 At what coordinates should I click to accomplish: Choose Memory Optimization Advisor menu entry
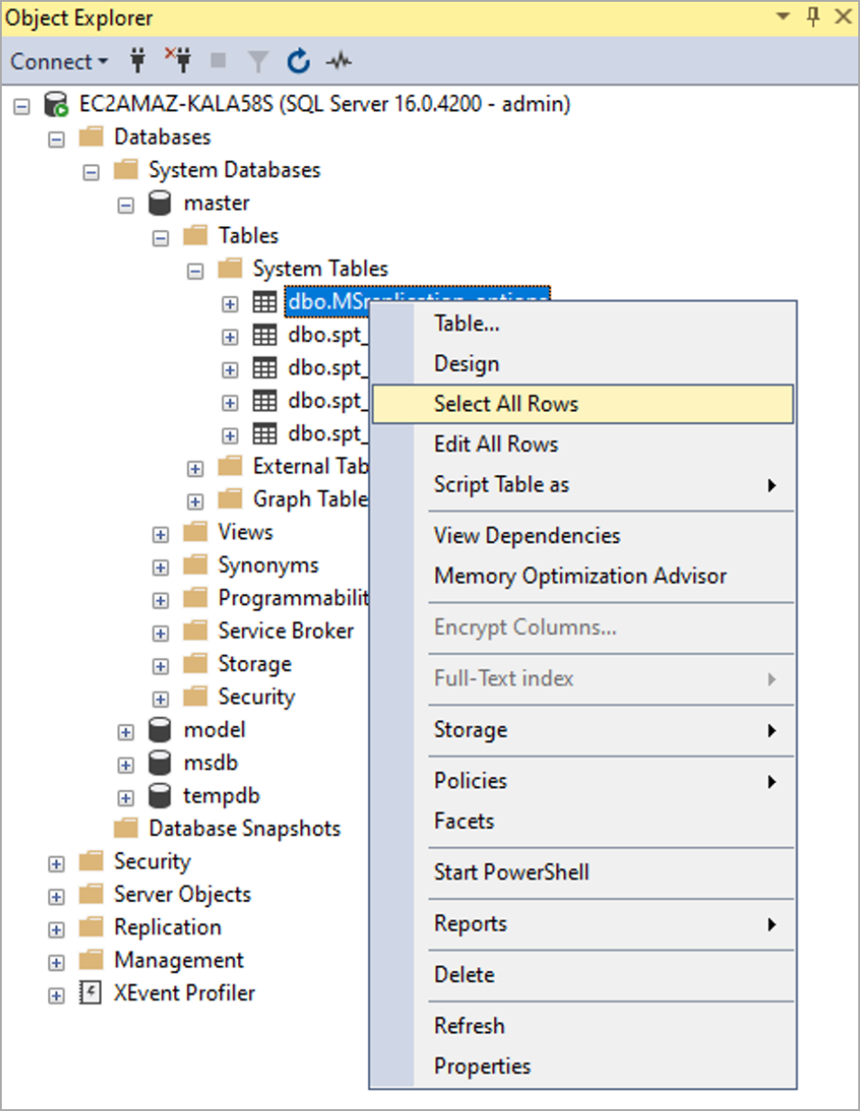582,575
